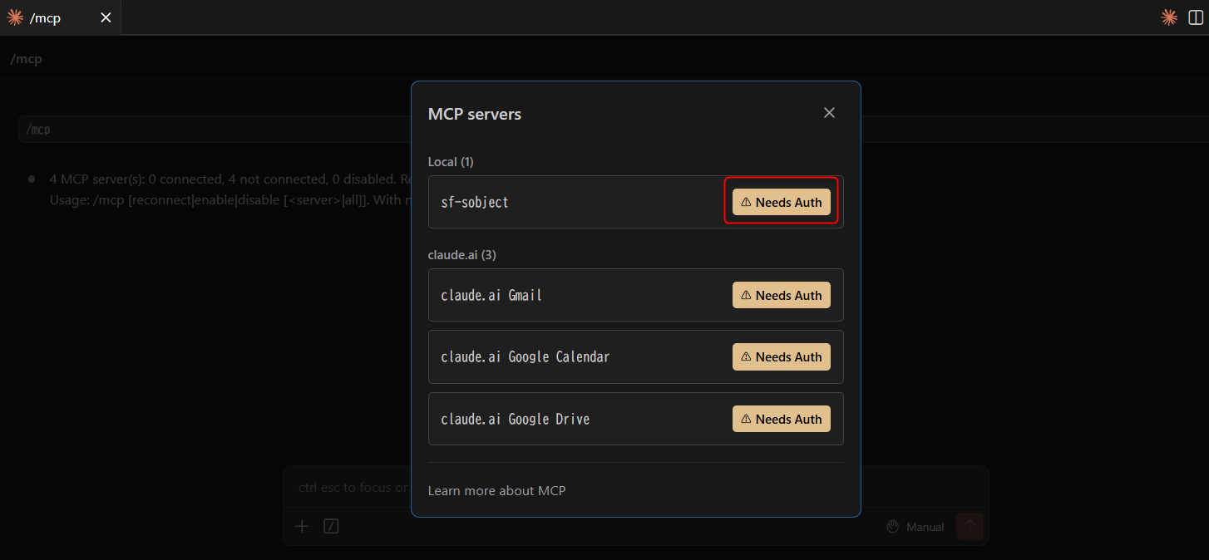This screenshot has width=1209, height=560.
Task: Click Needs Auth for claude.ai Gmail
Action: point(782,295)
